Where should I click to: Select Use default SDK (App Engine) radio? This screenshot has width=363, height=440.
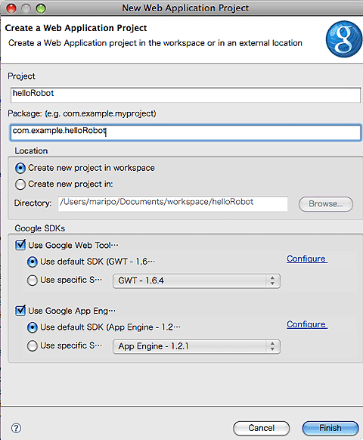(33, 327)
